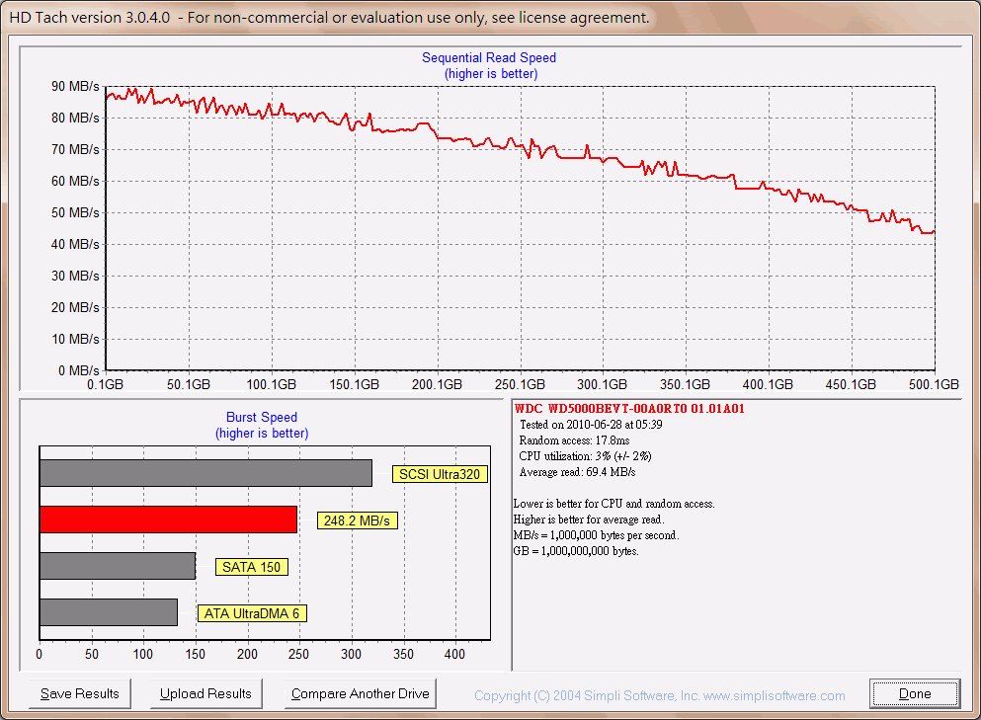
Task: Click the Save Results button
Action: click(79, 693)
